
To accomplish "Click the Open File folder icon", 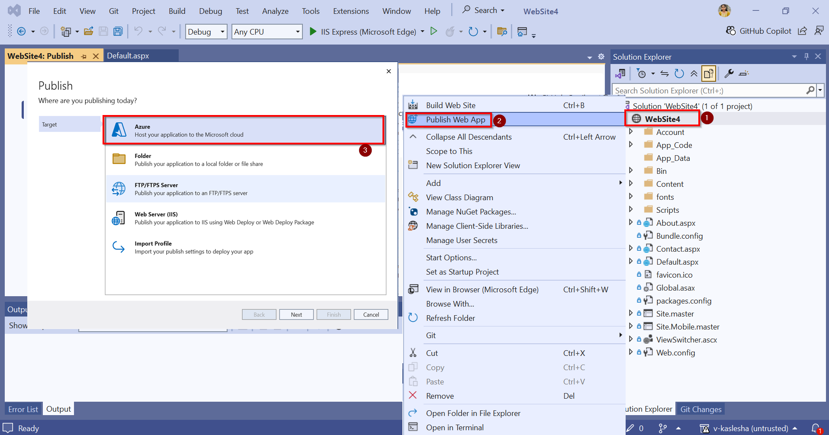I will [89, 31].
